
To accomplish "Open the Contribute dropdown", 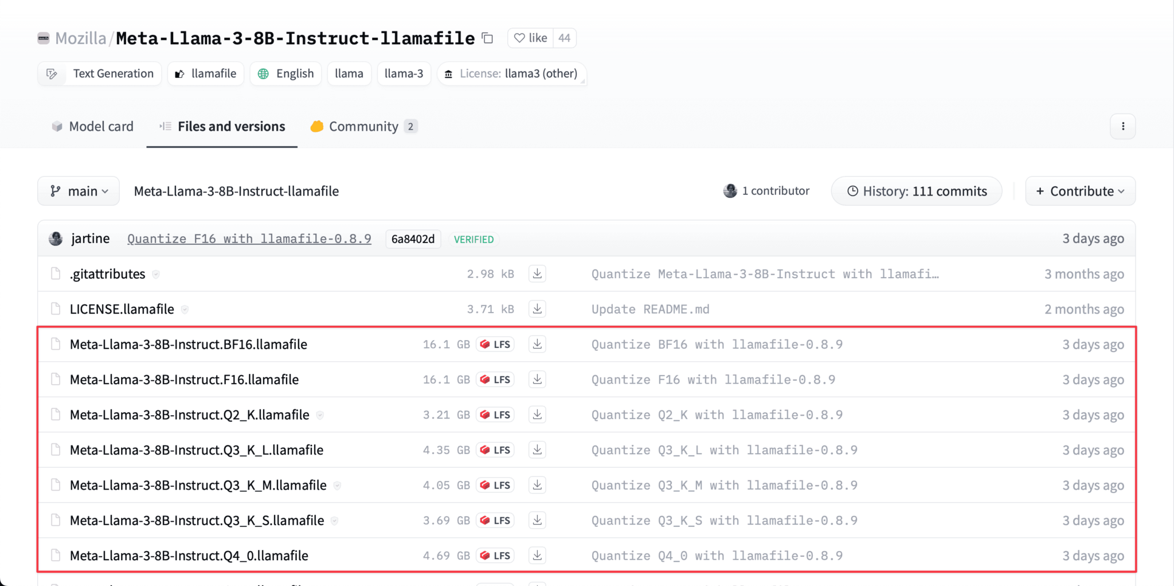I will tap(1080, 192).
